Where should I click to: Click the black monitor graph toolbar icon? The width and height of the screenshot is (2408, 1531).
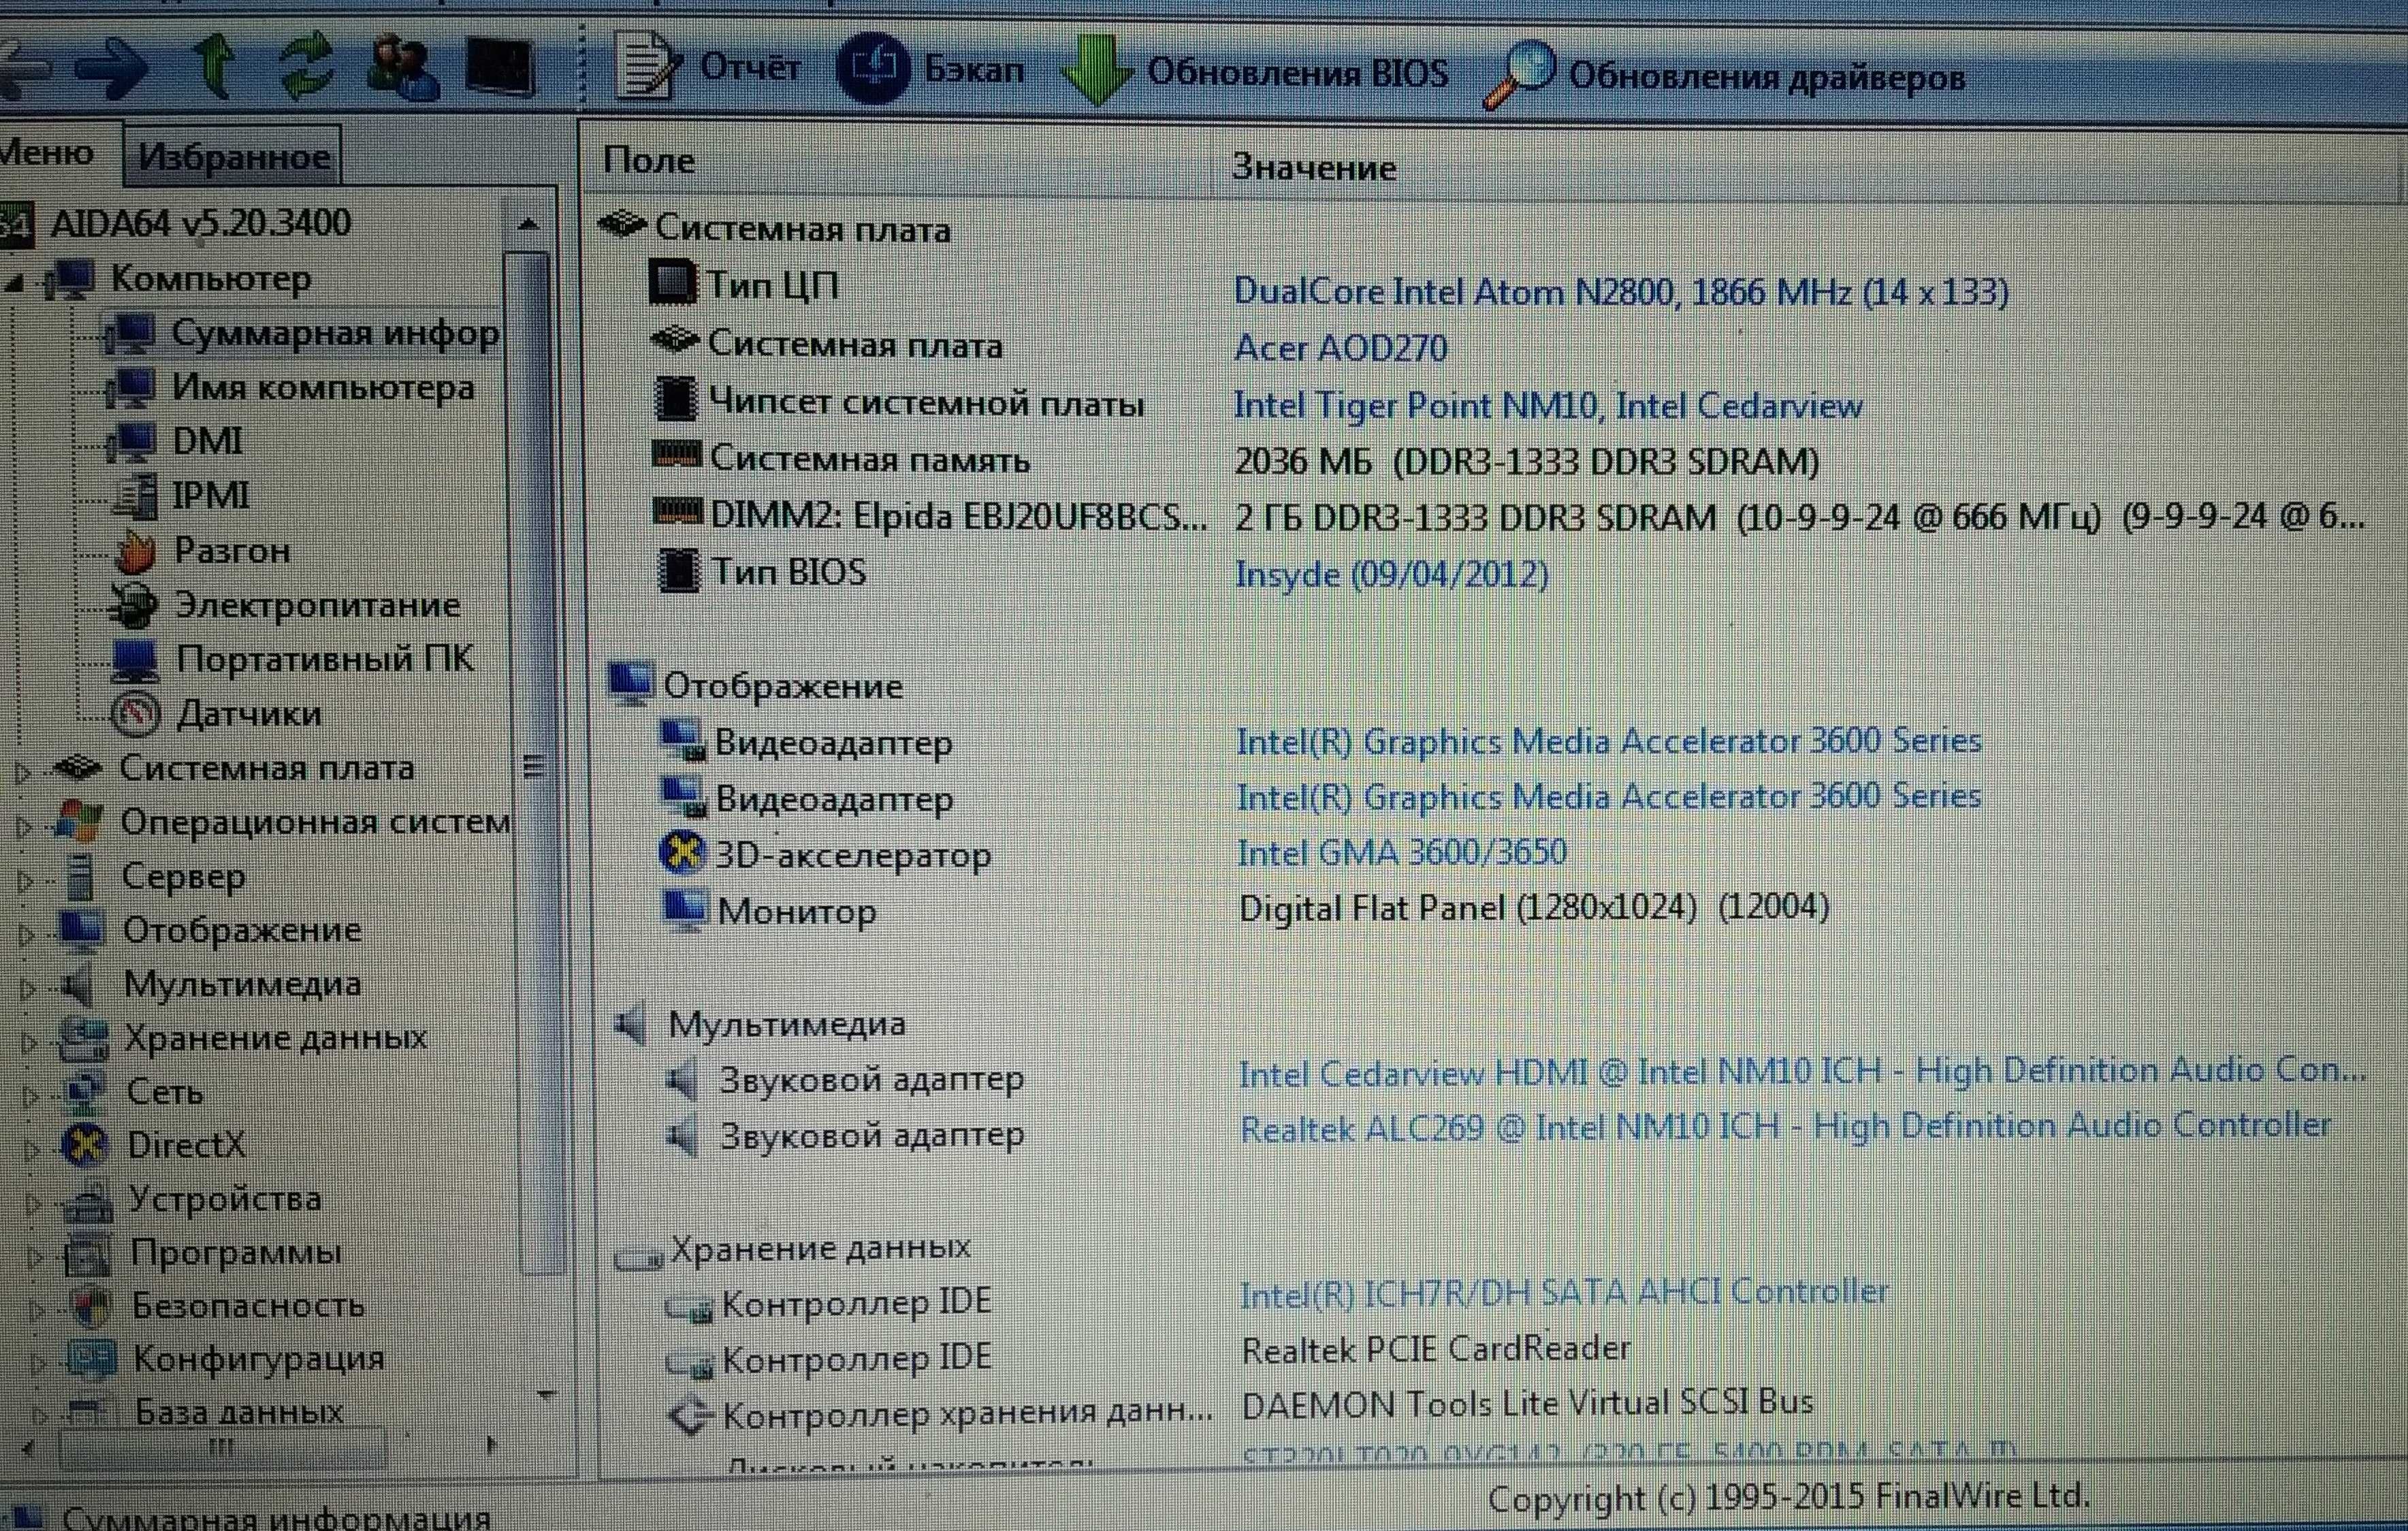pyautogui.click(x=500, y=68)
